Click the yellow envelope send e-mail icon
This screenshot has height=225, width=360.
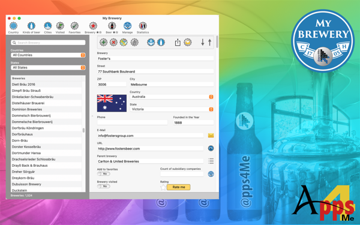click(x=211, y=136)
